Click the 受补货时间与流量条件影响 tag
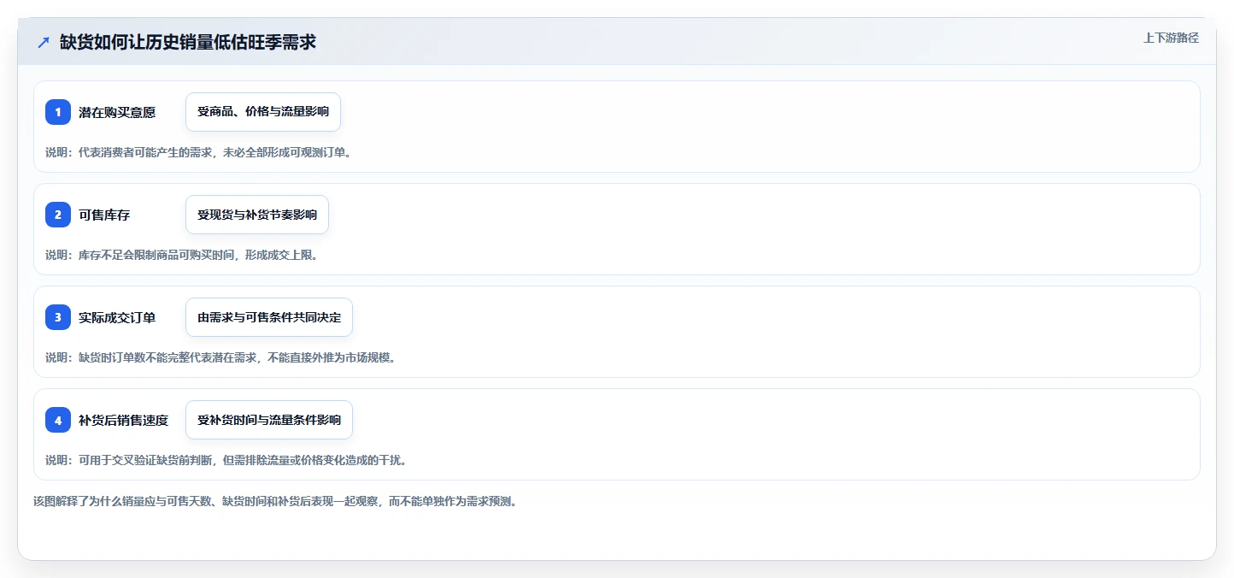 pos(269,420)
